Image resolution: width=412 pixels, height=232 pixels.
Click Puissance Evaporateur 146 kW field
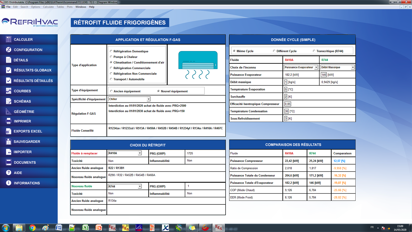click(x=324, y=75)
